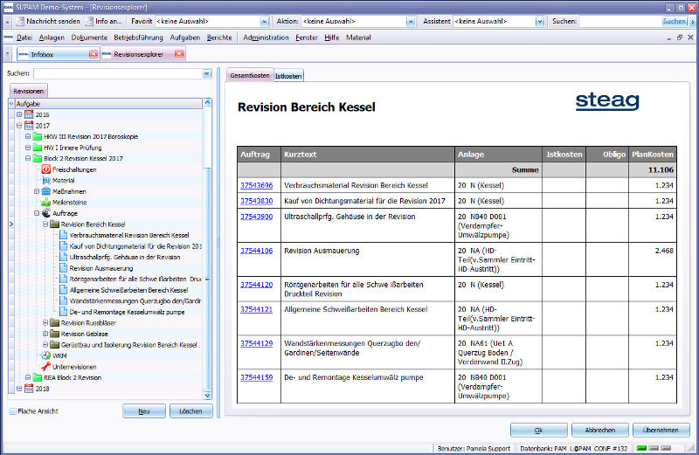Switch to the Istkosten tab
The image size is (699, 455).
pos(288,76)
